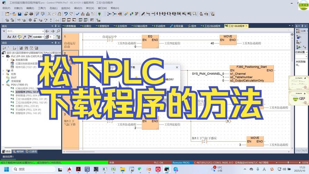Open the 监控(M) menu

pyautogui.click(x=66, y=8)
